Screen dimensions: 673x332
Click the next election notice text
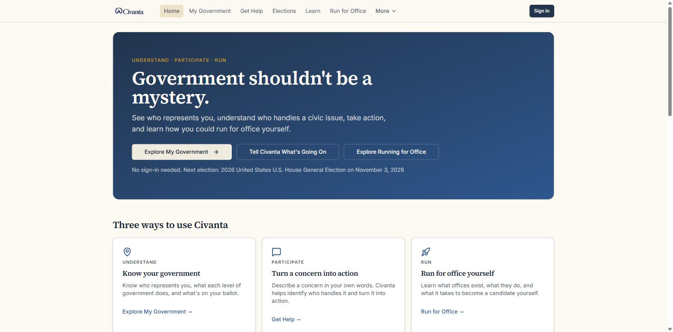pos(268,170)
